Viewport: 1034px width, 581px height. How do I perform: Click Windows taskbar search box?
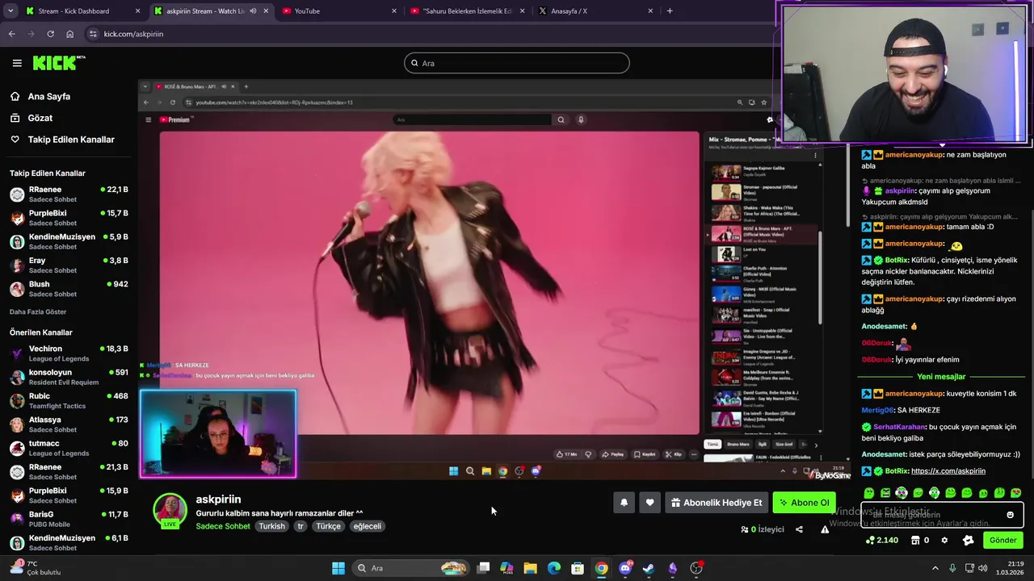pos(411,568)
